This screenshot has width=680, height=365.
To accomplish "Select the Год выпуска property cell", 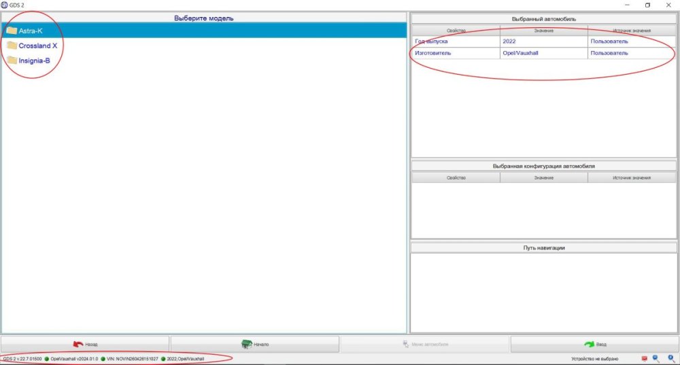I will 456,41.
